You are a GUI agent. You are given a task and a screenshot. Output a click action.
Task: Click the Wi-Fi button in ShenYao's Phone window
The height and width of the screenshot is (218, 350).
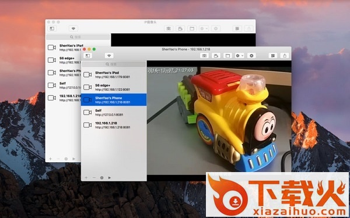tap(109, 56)
